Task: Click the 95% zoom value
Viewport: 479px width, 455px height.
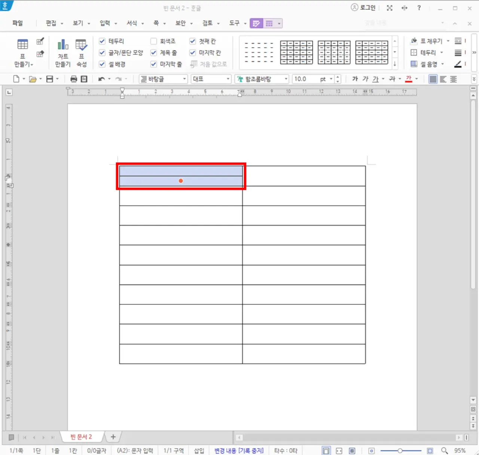Action: 460,451
